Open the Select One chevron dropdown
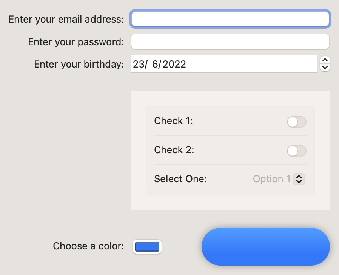 click(299, 179)
